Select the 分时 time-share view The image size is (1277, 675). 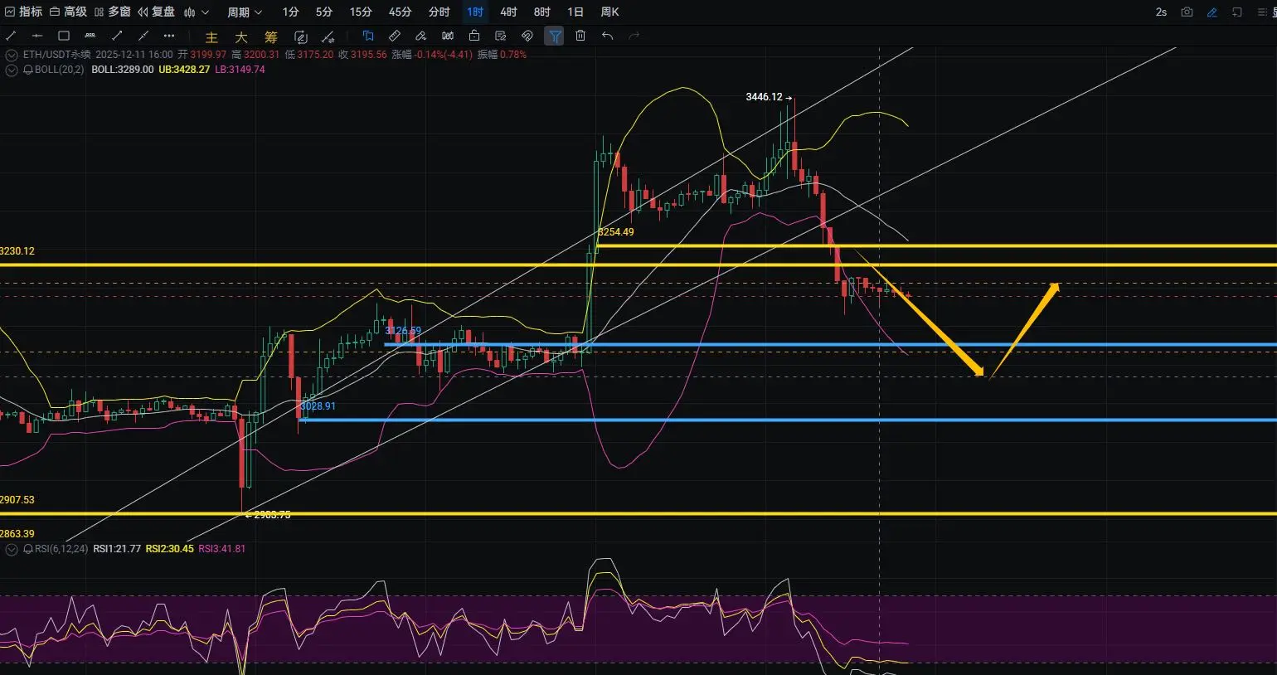pos(439,12)
